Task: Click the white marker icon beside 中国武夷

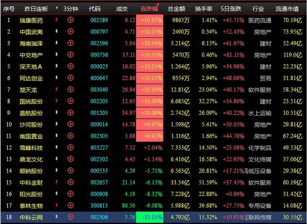Action: 57,31
